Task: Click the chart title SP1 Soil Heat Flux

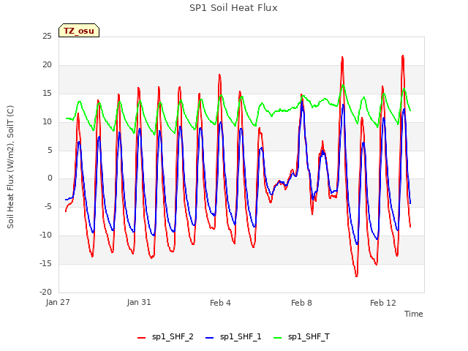Action: click(x=233, y=8)
